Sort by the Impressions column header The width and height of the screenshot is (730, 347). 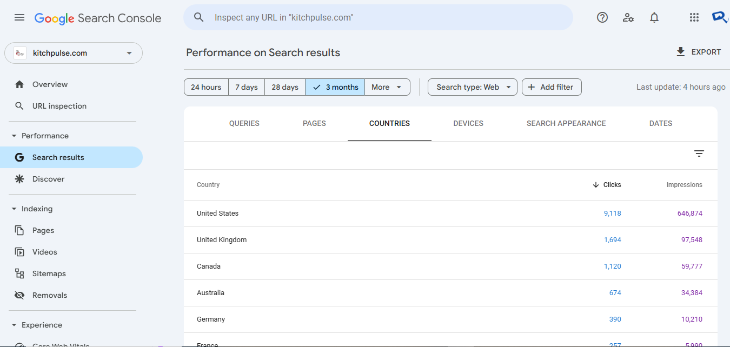(x=685, y=185)
